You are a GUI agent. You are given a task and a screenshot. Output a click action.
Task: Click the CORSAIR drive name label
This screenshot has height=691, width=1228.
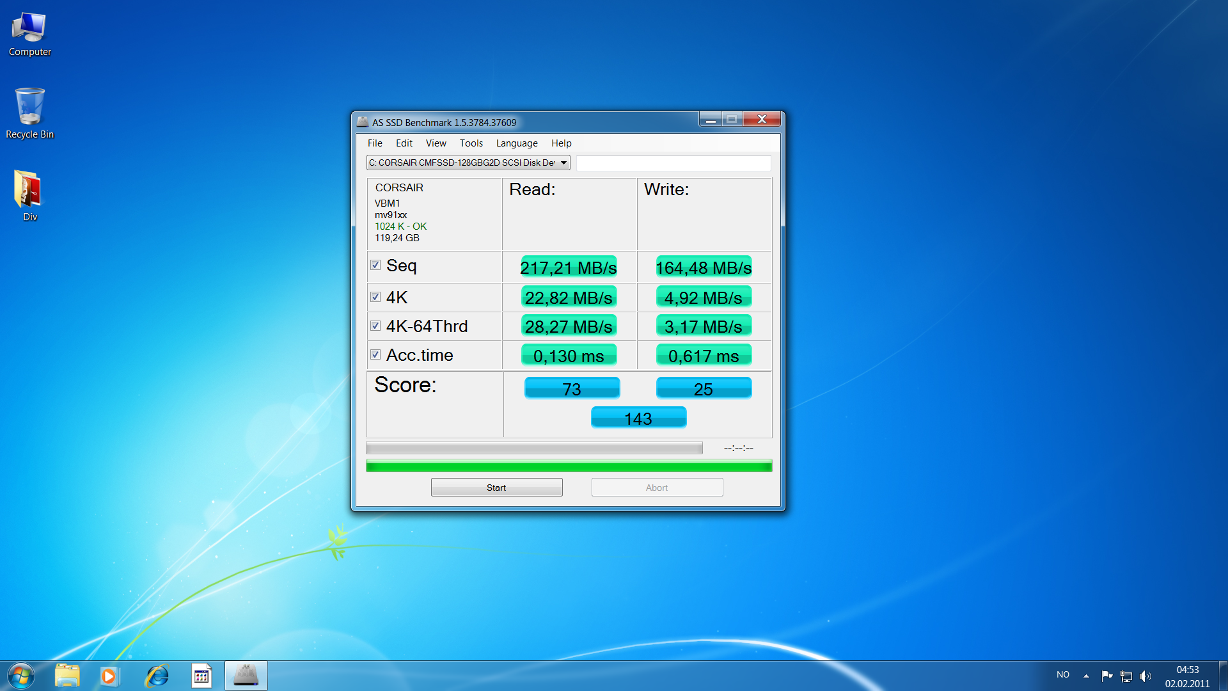[x=399, y=187]
